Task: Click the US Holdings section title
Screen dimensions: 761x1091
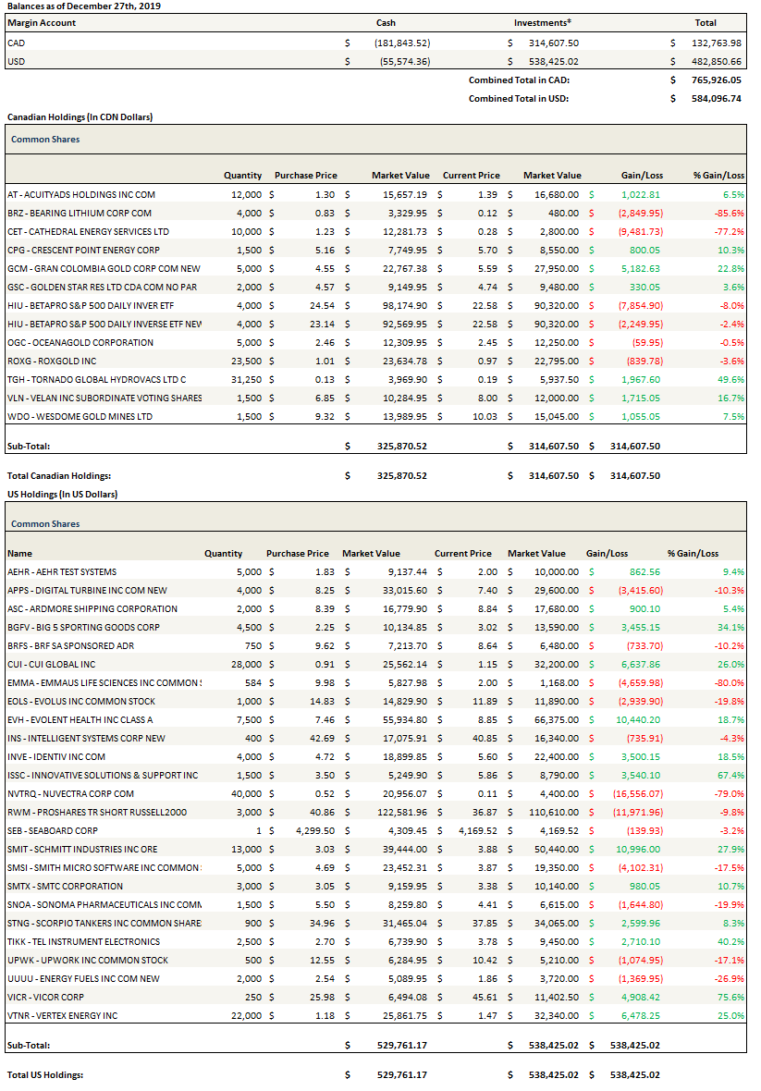Action: click(62, 494)
